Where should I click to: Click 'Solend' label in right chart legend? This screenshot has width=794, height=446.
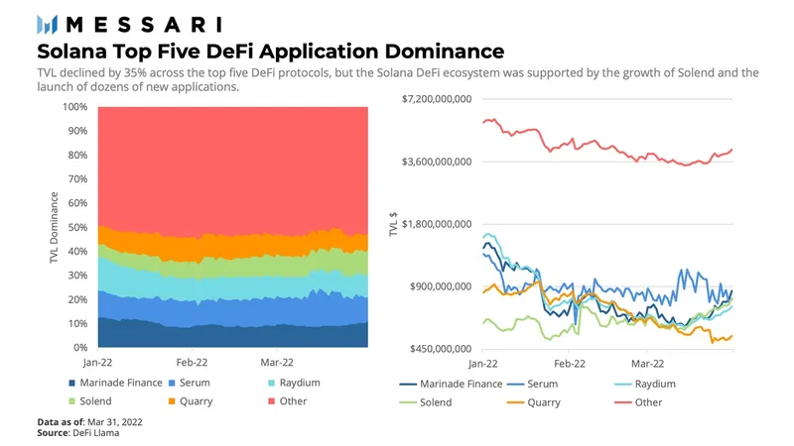(x=436, y=402)
